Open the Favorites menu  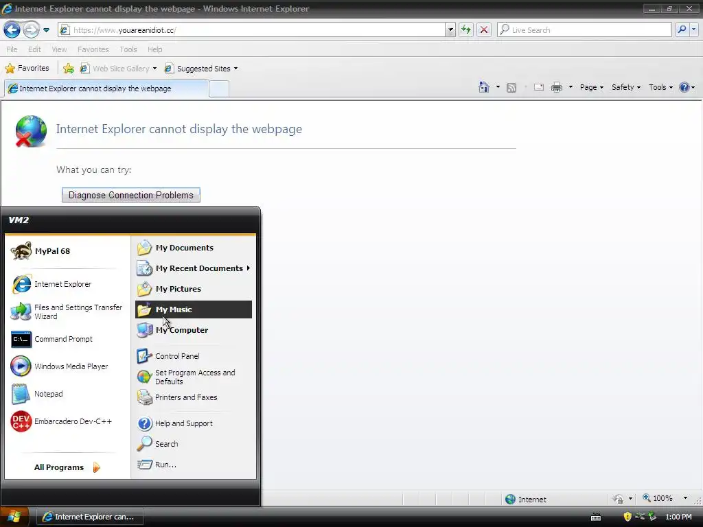(x=93, y=49)
